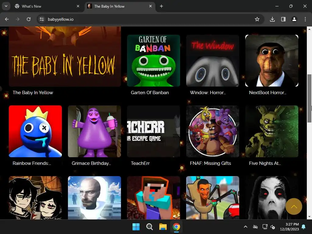This screenshot has width=312, height=234.
Task: Open Windows taskbar search
Action: pos(149,227)
